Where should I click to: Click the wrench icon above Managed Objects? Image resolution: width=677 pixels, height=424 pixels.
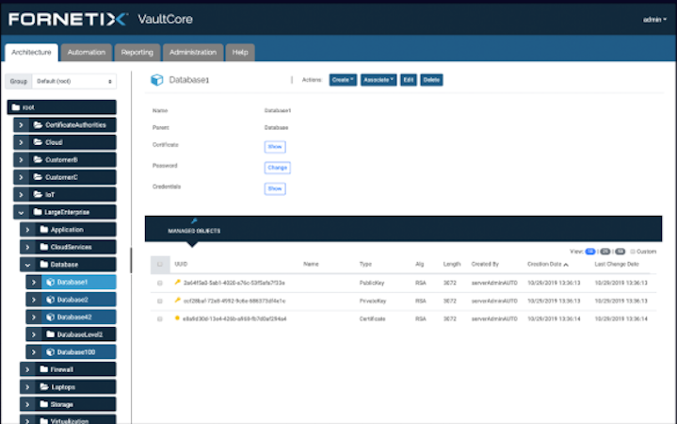(x=194, y=220)
